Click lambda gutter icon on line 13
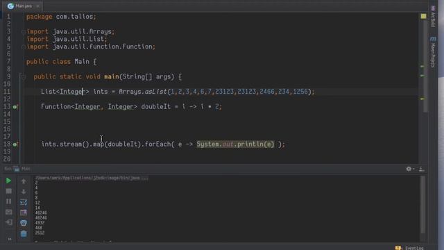444x250 pixels. point(15,107)
